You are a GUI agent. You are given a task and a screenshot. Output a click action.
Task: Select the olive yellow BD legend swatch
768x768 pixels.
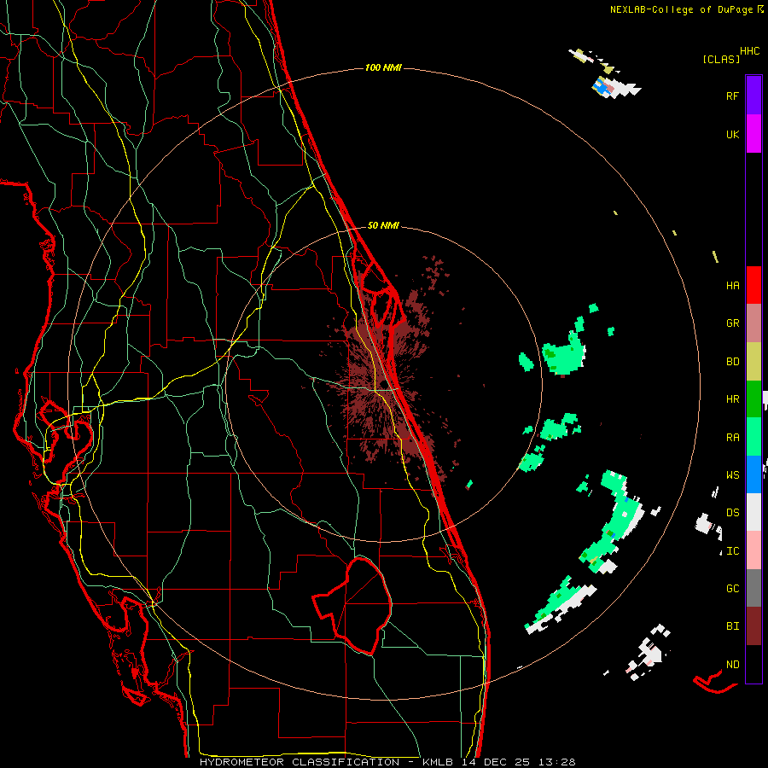(753, 362)
